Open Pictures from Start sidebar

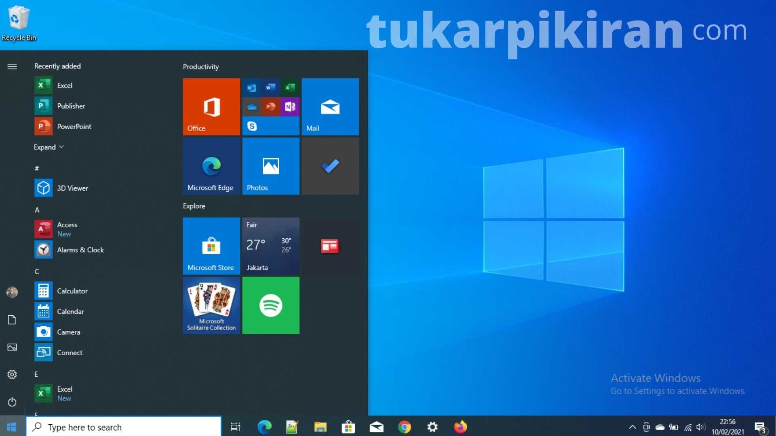pos(12,347)
